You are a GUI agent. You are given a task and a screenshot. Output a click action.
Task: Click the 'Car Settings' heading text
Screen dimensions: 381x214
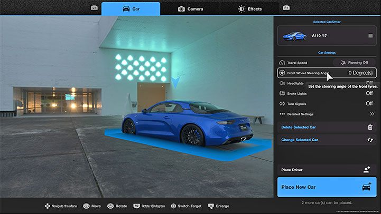pos(327,53)
